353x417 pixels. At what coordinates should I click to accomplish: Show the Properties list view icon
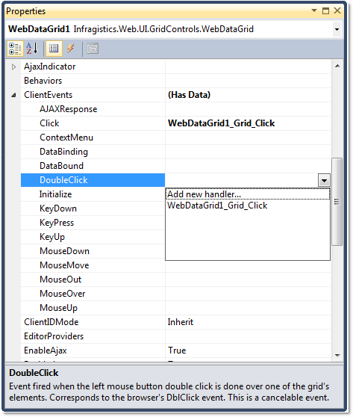(54, 49)
